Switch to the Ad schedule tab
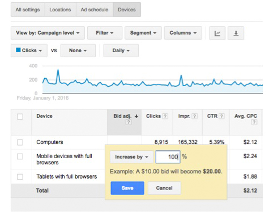269x212 pixels. 95,10
